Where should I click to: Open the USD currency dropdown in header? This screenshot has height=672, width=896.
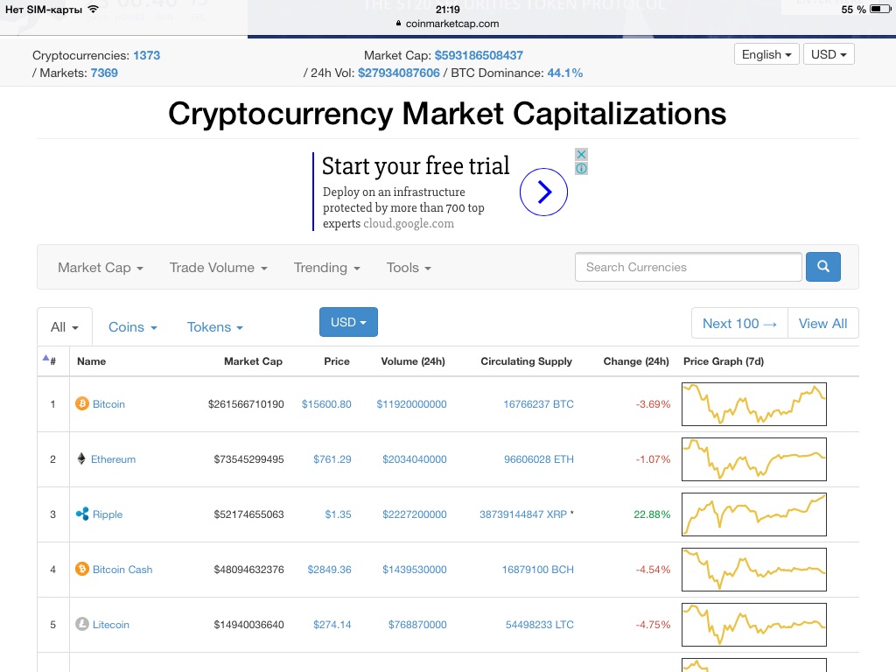829,54
